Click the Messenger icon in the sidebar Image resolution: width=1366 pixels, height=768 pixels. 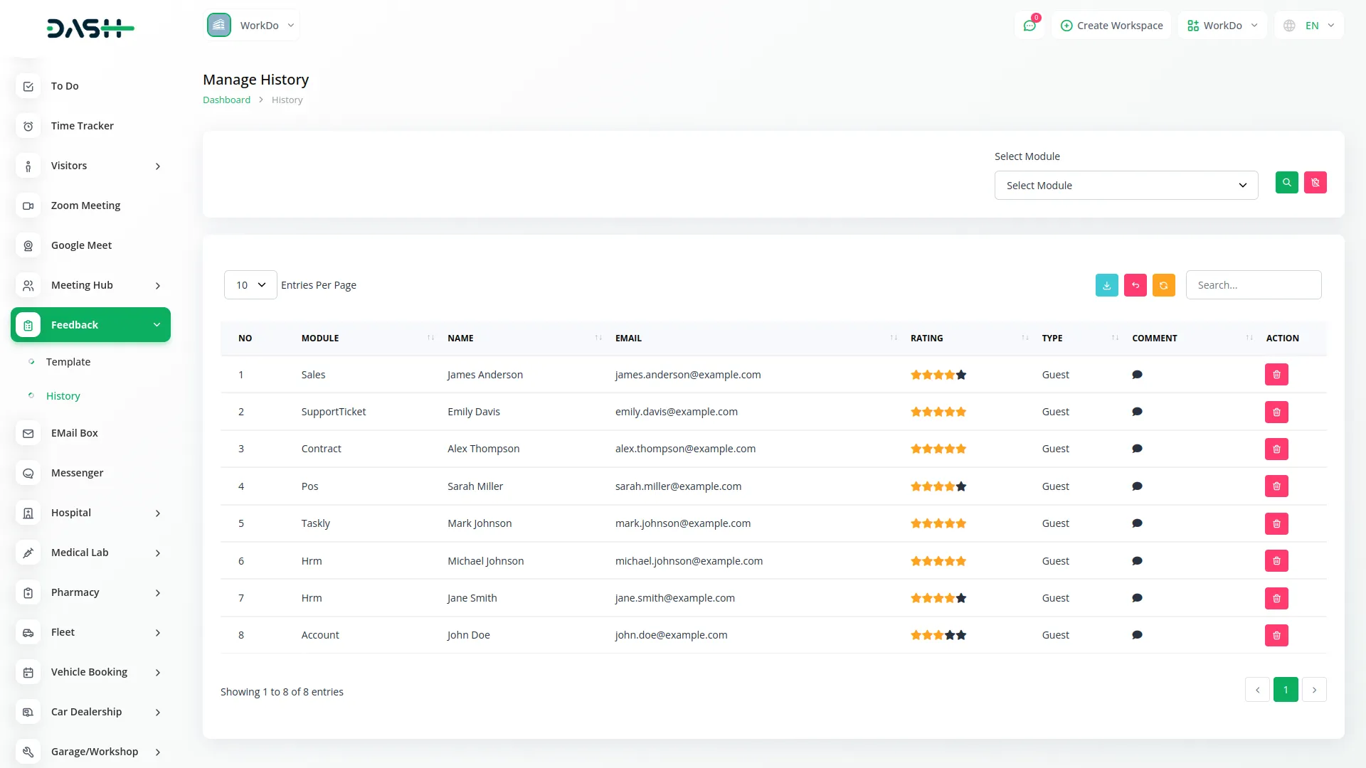tap(28, 473)
